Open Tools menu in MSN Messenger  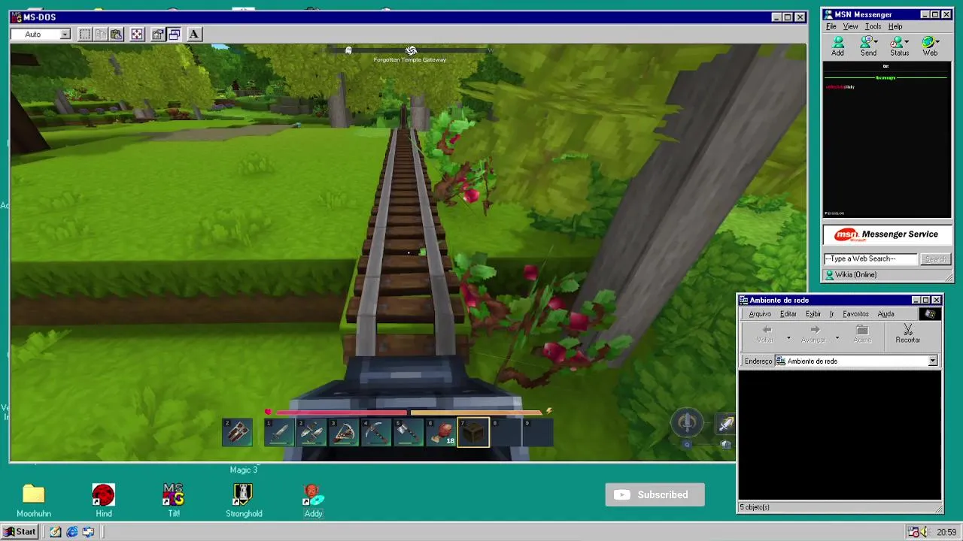(873, 26)
